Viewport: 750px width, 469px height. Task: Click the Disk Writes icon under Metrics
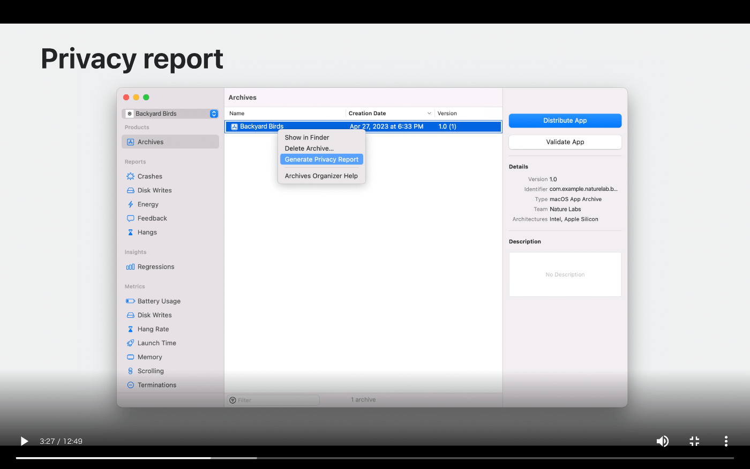pyautogui.click(x=130, y=315)
